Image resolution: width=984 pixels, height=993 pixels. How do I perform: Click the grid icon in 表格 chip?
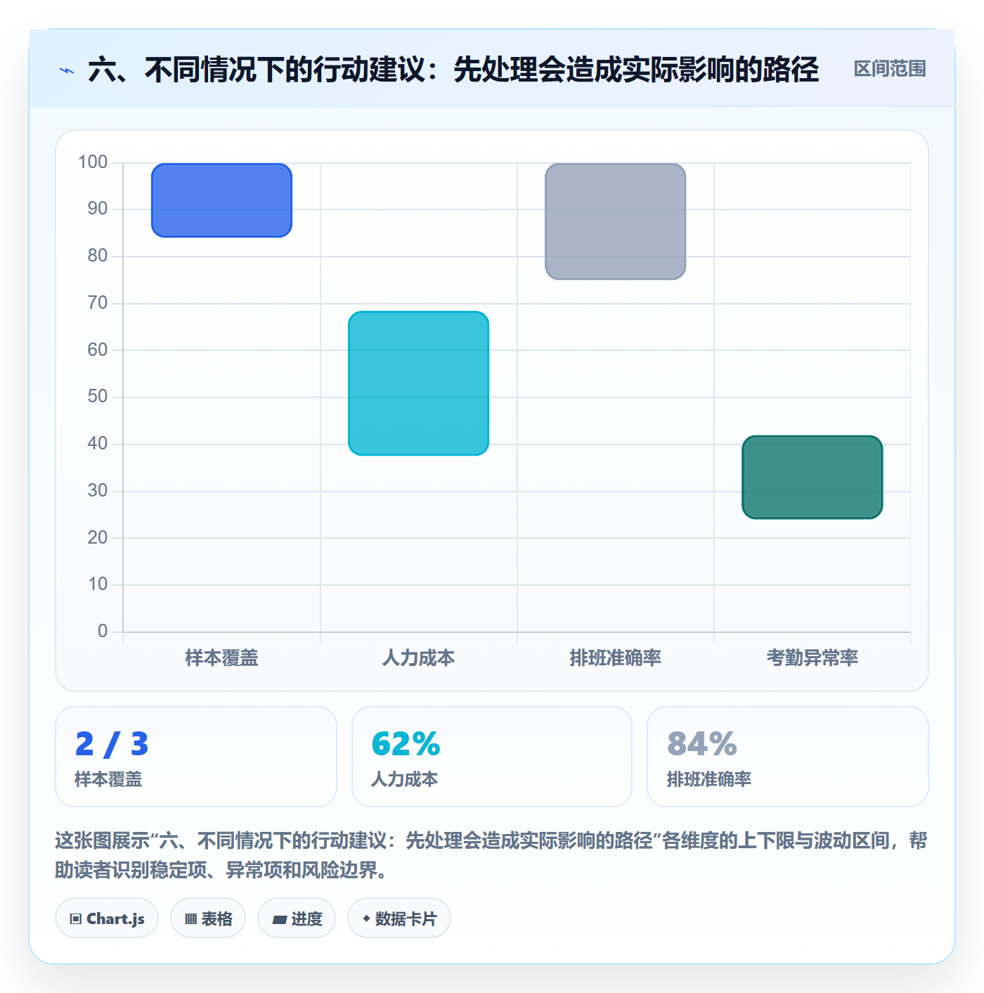click(x=191, y=919)
